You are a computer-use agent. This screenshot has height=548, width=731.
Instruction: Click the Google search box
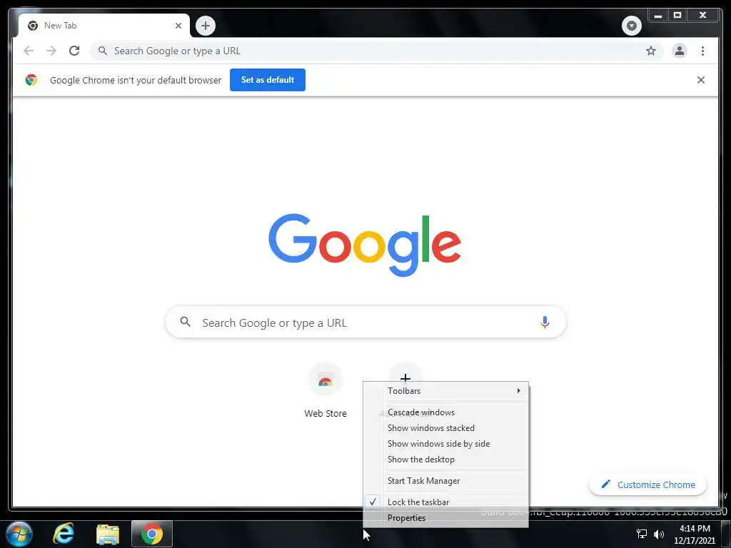365,323
